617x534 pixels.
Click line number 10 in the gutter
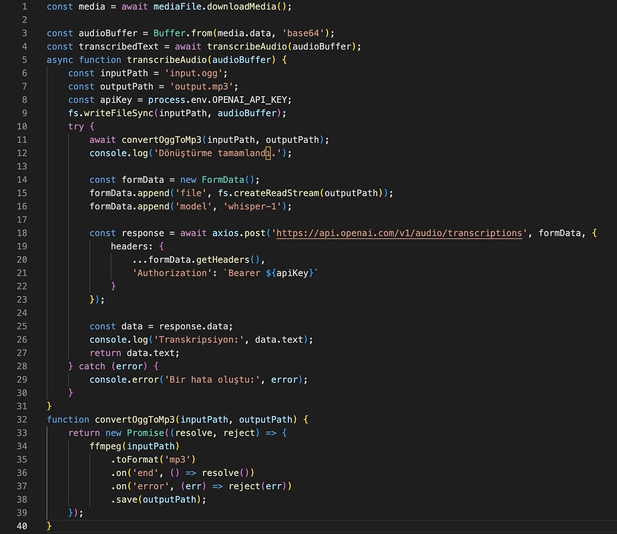tap(22, 127)
